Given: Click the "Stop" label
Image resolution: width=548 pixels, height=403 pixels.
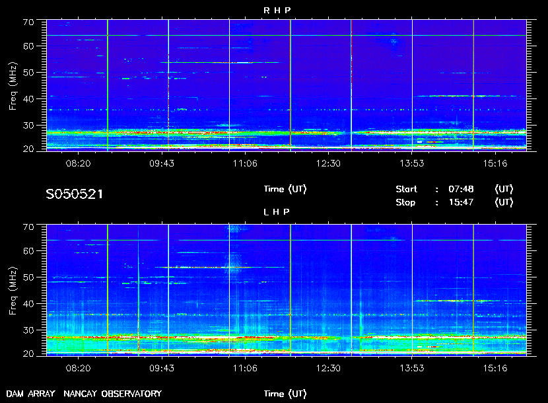Looking at the screenshot, I should pos(405,203).
